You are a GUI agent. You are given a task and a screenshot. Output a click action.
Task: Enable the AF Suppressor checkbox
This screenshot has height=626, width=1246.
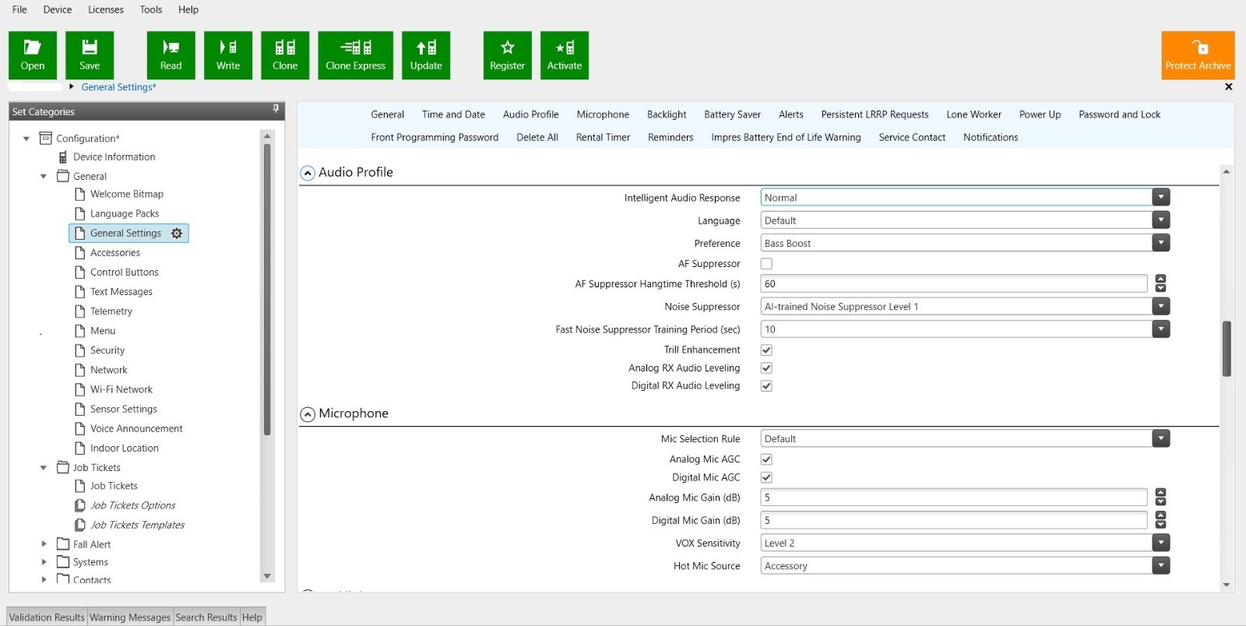766,264
